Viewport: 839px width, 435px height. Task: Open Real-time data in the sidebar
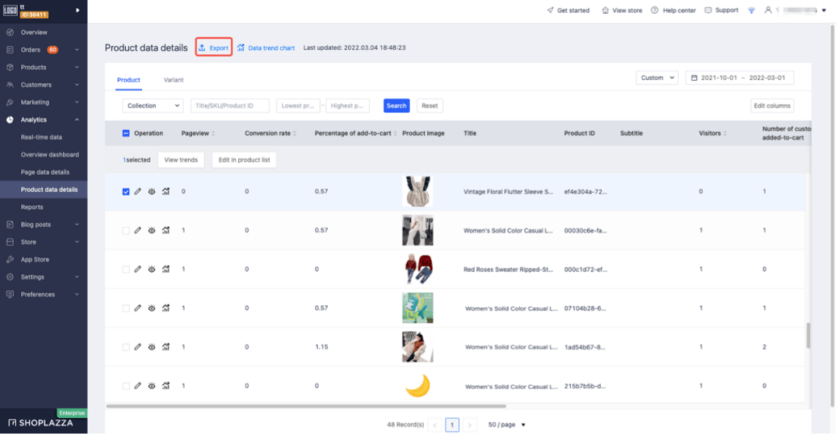tap(41, 137)
